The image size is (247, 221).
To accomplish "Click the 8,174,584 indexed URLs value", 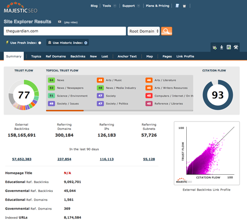I will tap(73, 218).
